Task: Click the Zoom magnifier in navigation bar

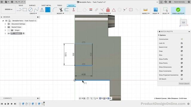Action: tap(91, 98)
